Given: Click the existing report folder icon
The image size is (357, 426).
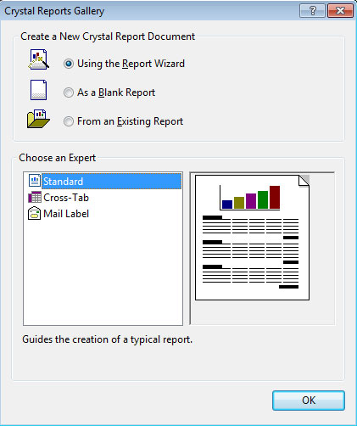Looking at the screenshot, I should point(38,119).
